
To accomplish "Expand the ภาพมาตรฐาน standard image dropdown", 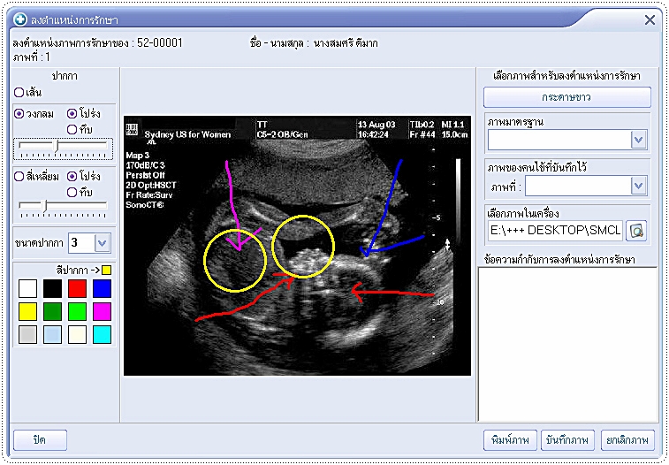I will 638,140.
